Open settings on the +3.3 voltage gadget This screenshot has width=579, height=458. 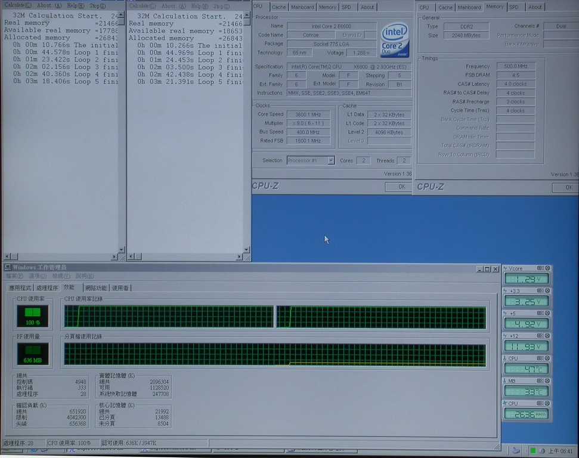(540, 290)
